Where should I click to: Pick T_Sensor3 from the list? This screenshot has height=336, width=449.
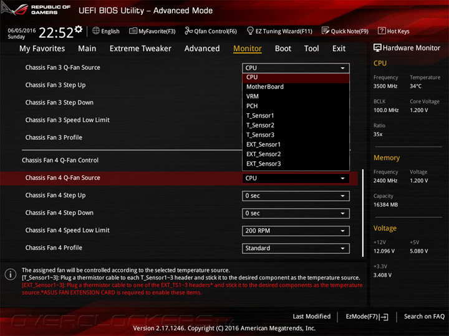coord(296,135)
